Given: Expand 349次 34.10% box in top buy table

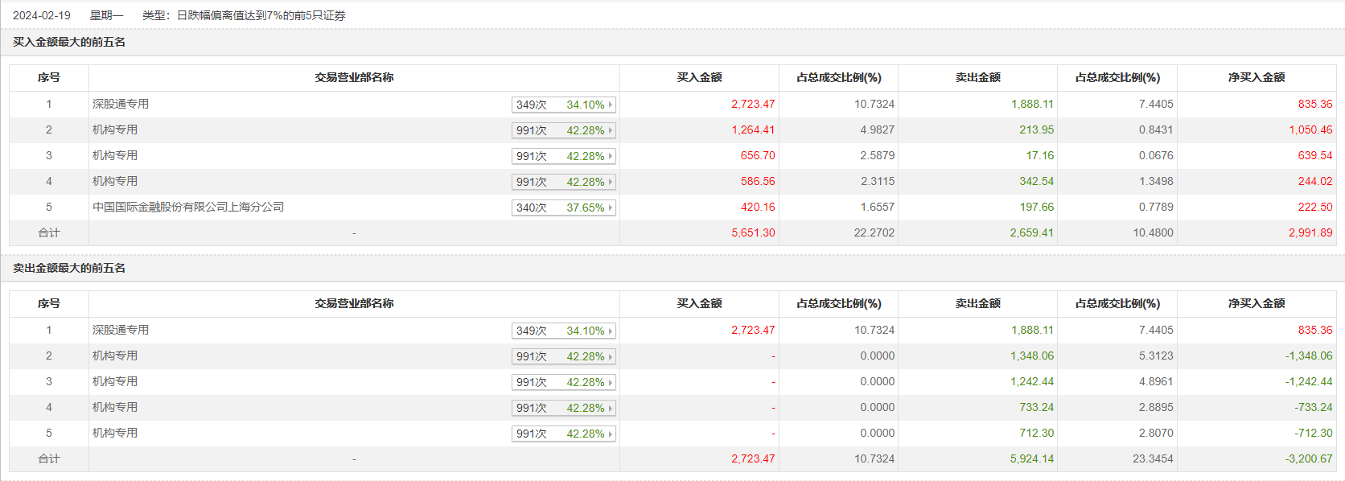Looking at the screenshot, I should pyautogui.click(x=563, y=105).
